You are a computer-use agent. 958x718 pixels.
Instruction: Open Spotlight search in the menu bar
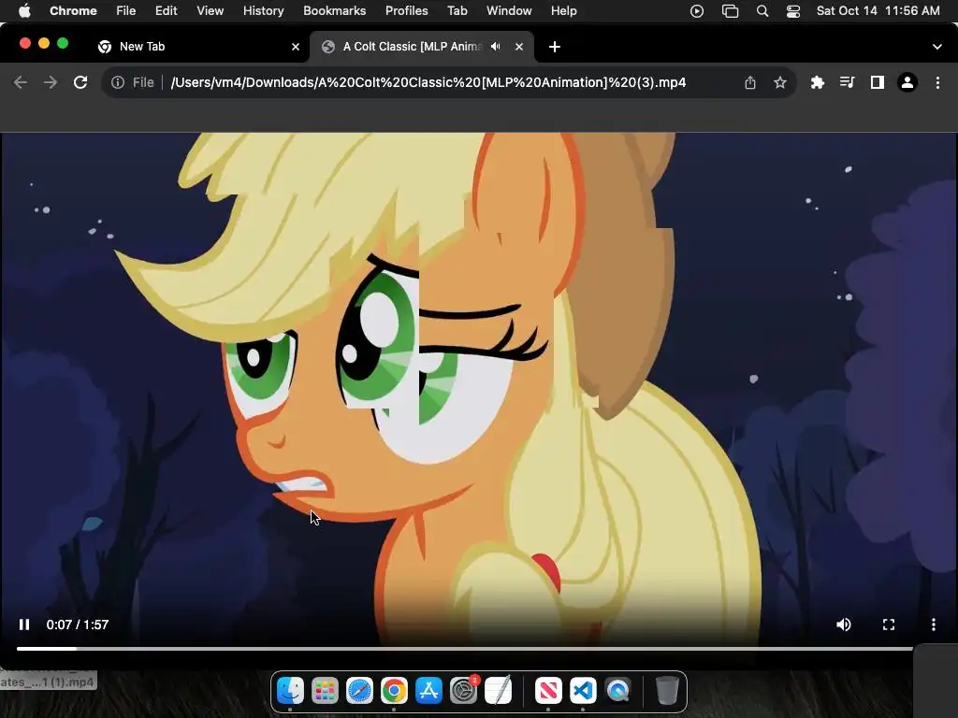[x=762, y=11]
